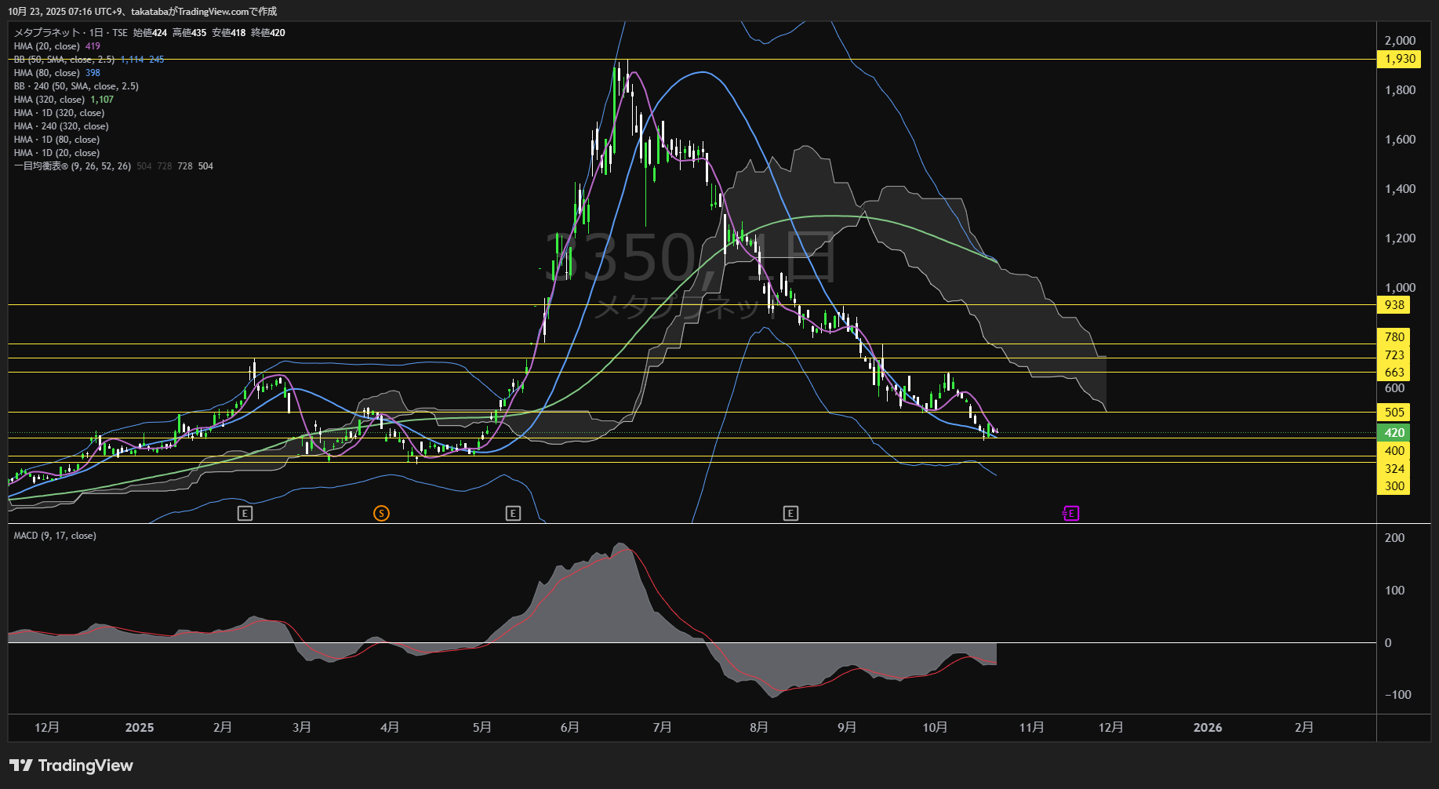Click the 505 price level label
This screenshot has width=1439, height=789.
(1394, 413)
